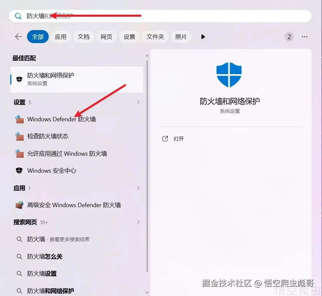The width and height of the screenshot is (322, 296).
Task: Click brick icon beside 允许应用通过 Windows 防火墙
Action: [x=19, y=154]
